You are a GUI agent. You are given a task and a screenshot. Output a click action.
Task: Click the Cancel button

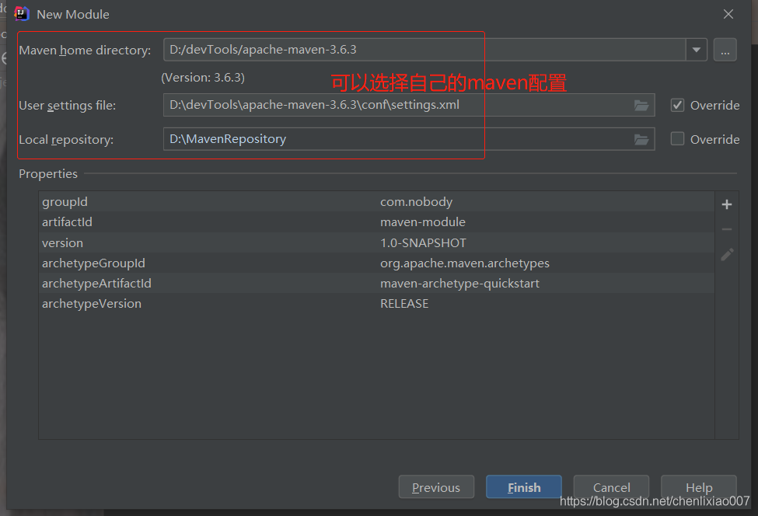(x=611, y=487)
